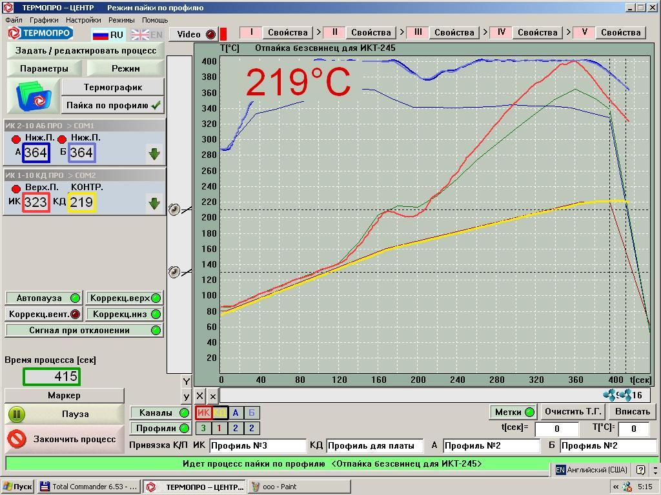
Task: Toggle Коррекц.низ option
Action: 125,314
